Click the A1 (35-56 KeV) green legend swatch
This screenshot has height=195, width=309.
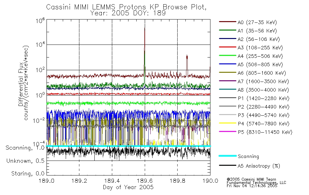(228, 30)
